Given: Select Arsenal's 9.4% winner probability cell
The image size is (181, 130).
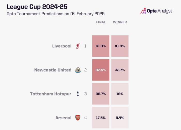Looking at the screenshot, I should tap(120, 118).
